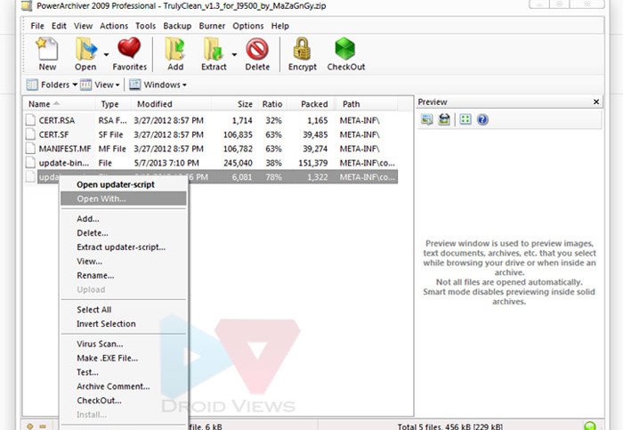
Task: Open the Edit menu
Action: coord(59,26)
